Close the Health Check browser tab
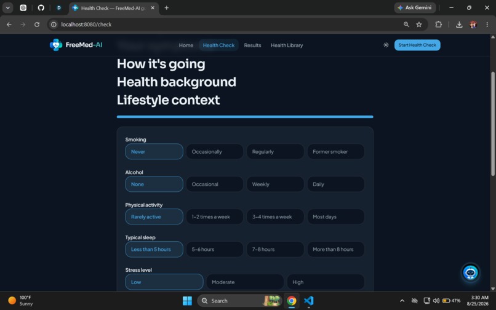496x310 pixels. coord(153,8)
